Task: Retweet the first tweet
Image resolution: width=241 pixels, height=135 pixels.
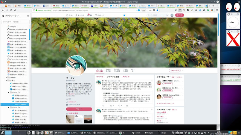Action: (x=111, y=106)
